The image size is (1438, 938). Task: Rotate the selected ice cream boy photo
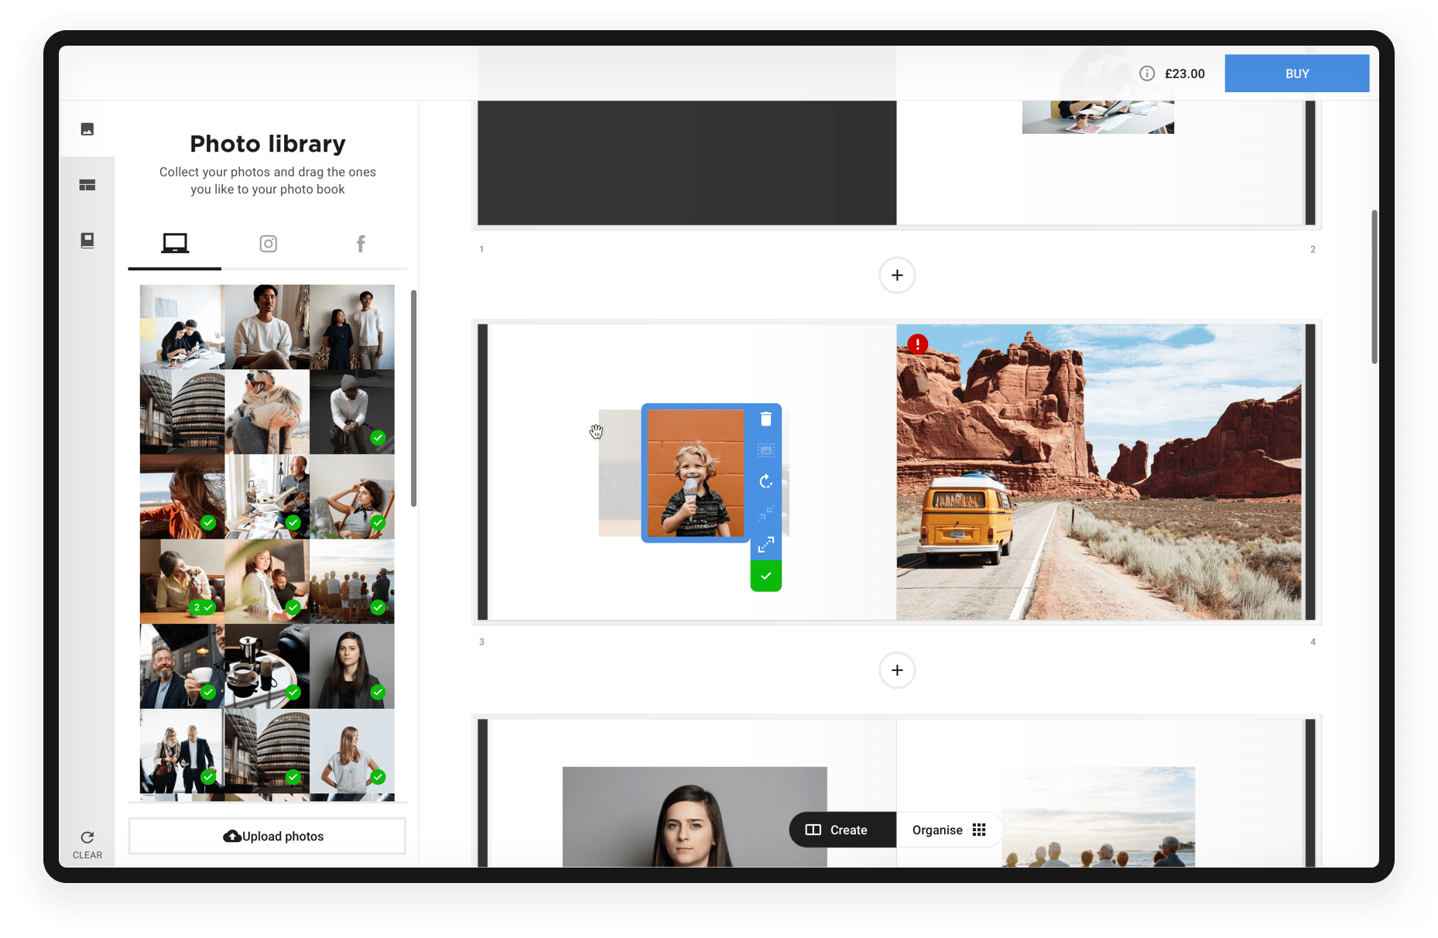765,481
